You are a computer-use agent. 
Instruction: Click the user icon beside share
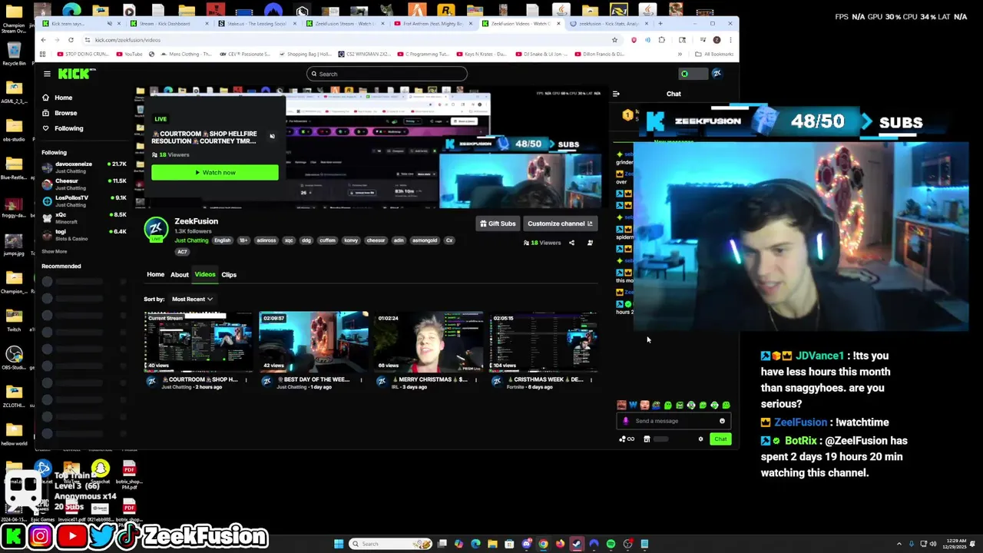[590, 243]
